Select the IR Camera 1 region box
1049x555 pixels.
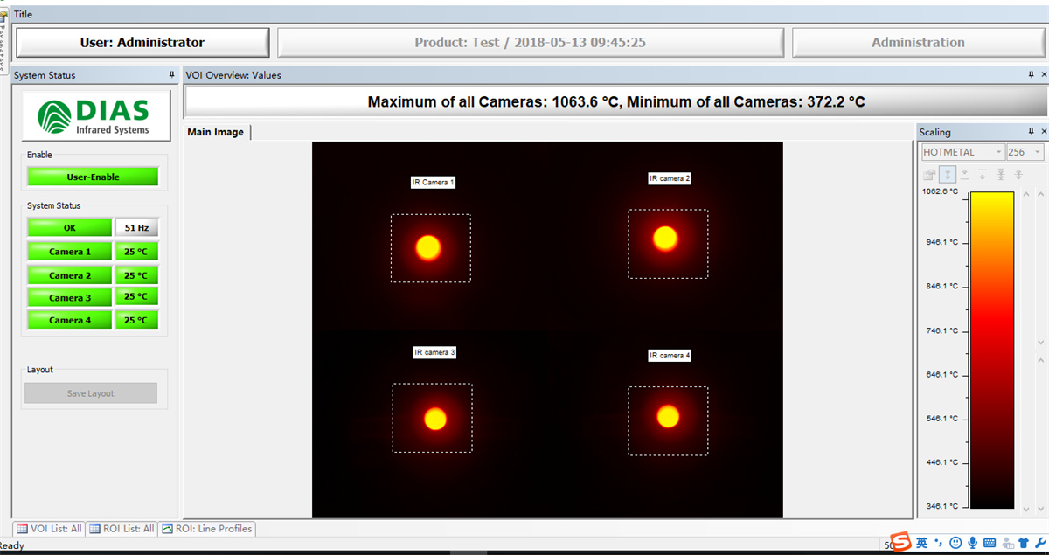click(x=430, y=248)
